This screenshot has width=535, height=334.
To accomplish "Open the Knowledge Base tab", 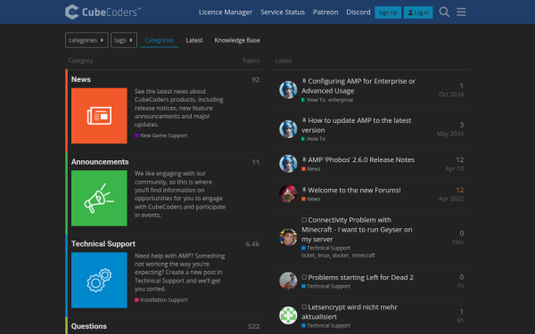I will [237, 40].
